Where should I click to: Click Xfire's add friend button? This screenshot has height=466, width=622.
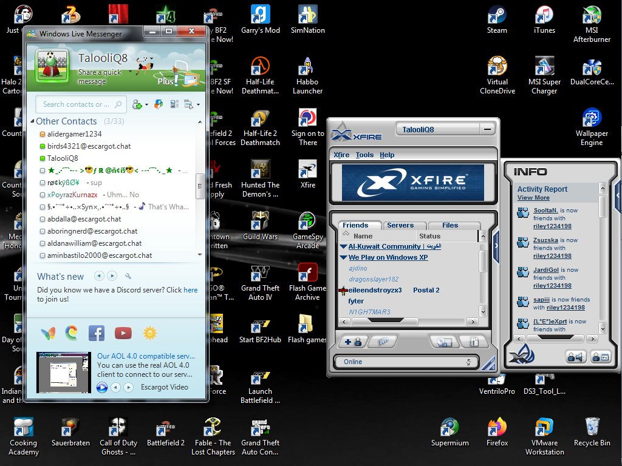tap(352, 342)
